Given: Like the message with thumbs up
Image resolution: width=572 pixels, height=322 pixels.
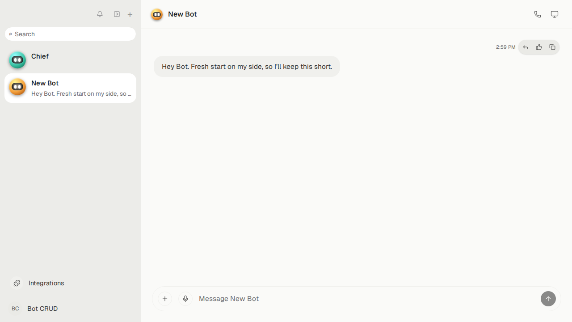Looking at the screenshot, I should pyautogui.click(x=539, y=47).
